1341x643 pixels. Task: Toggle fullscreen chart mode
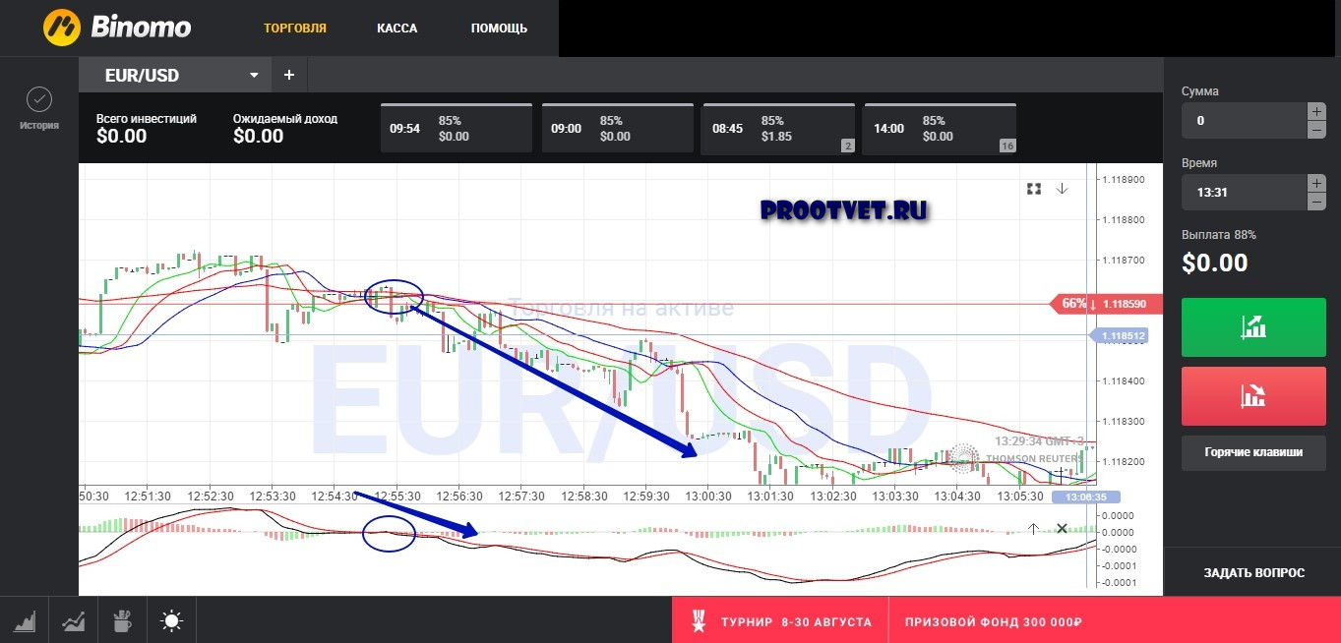[1034, 188]
